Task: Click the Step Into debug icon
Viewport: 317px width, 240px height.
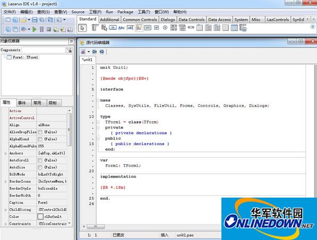Action: (56, 30)
